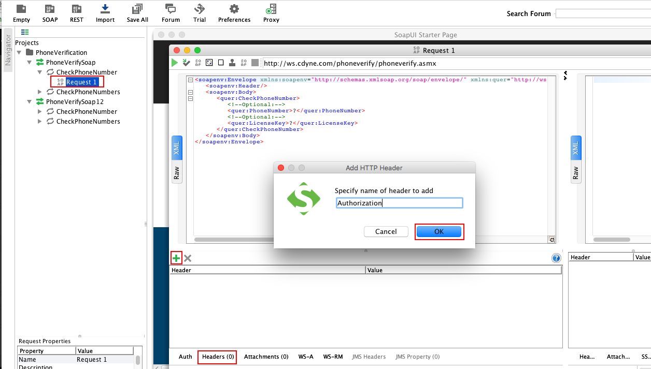This screenshot has width=651, height=369.
Task: Click the help question mark icon
Action: pos(556,258)
